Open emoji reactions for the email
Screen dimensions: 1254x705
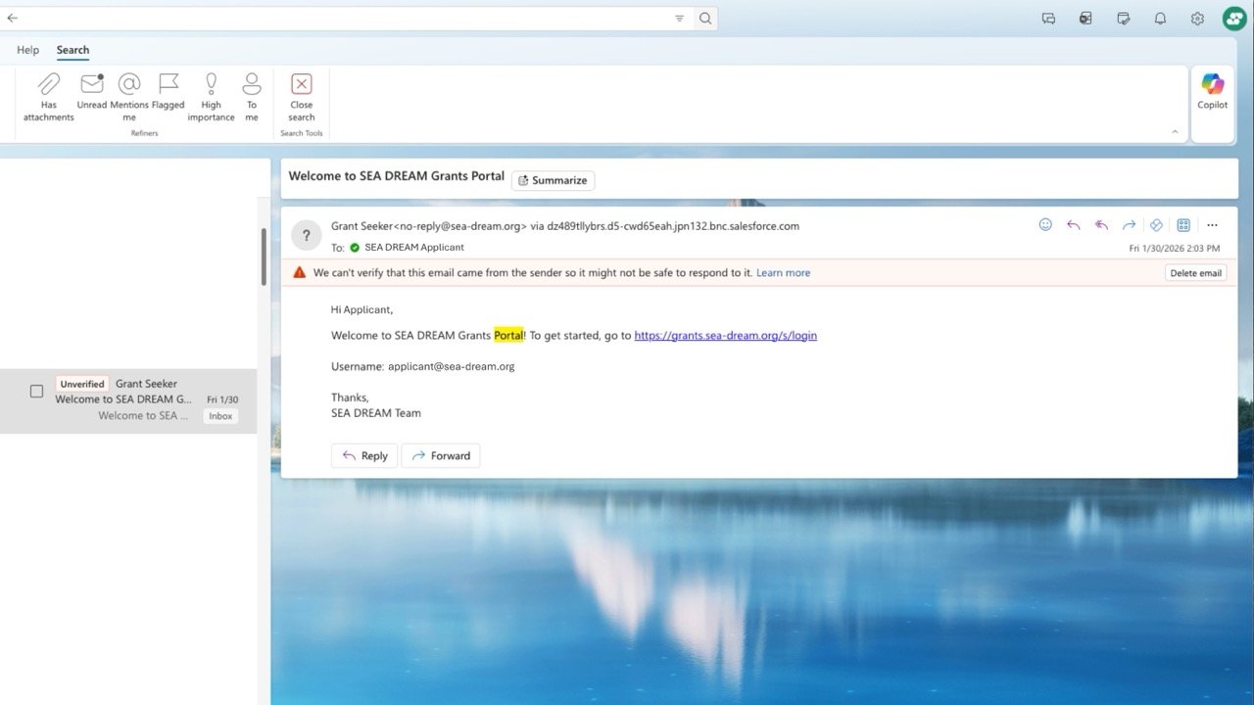(1044, 224)
